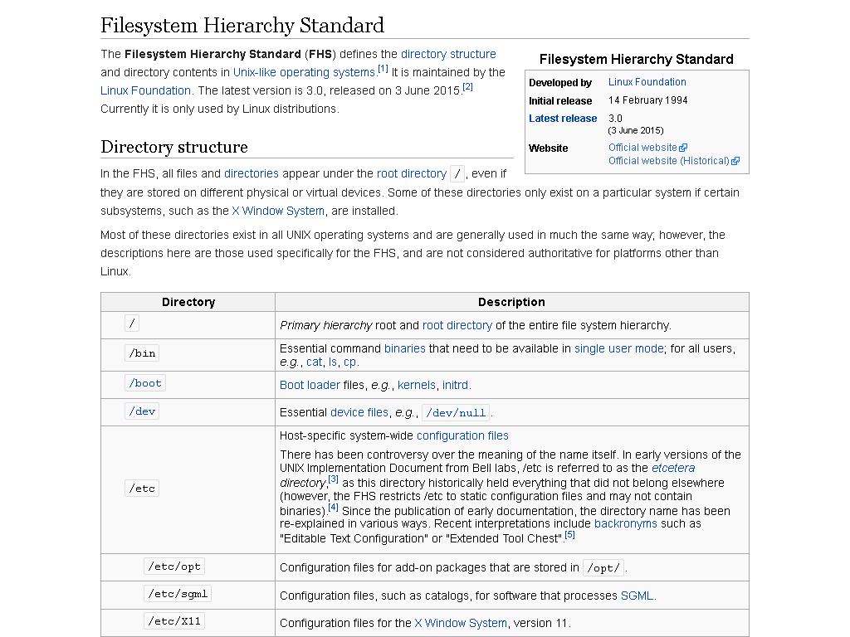
Task: Open the 'Boot loader' link
Action: pos(310,385)
